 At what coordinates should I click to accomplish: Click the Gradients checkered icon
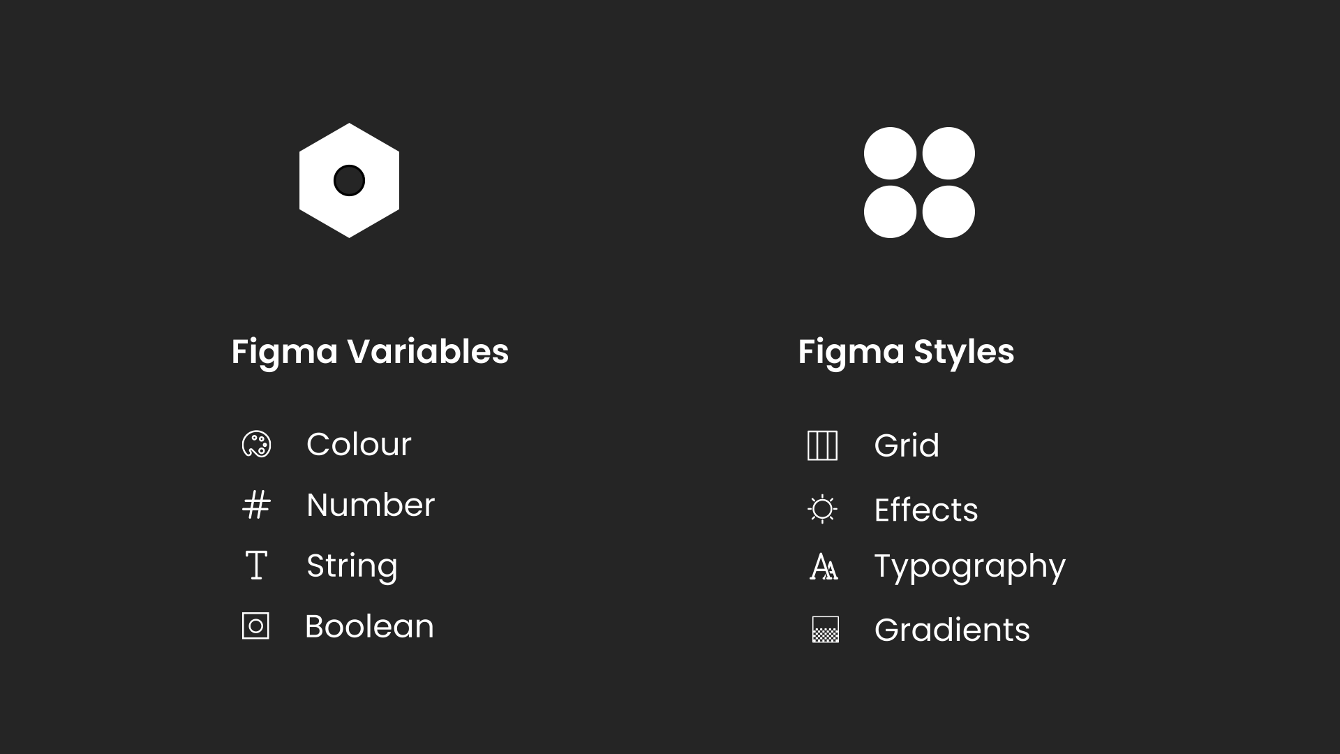825,630
